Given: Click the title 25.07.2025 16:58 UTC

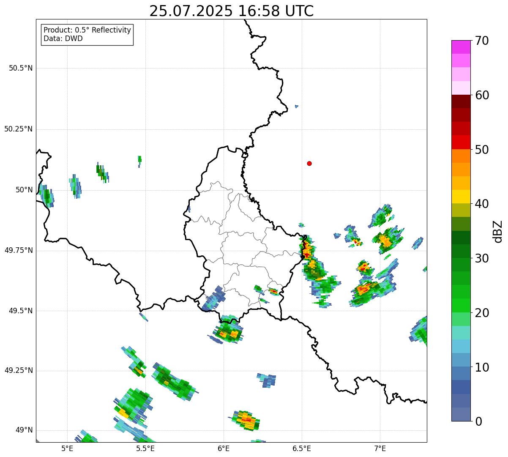Looking at the screenshot, I should (232, 11).
